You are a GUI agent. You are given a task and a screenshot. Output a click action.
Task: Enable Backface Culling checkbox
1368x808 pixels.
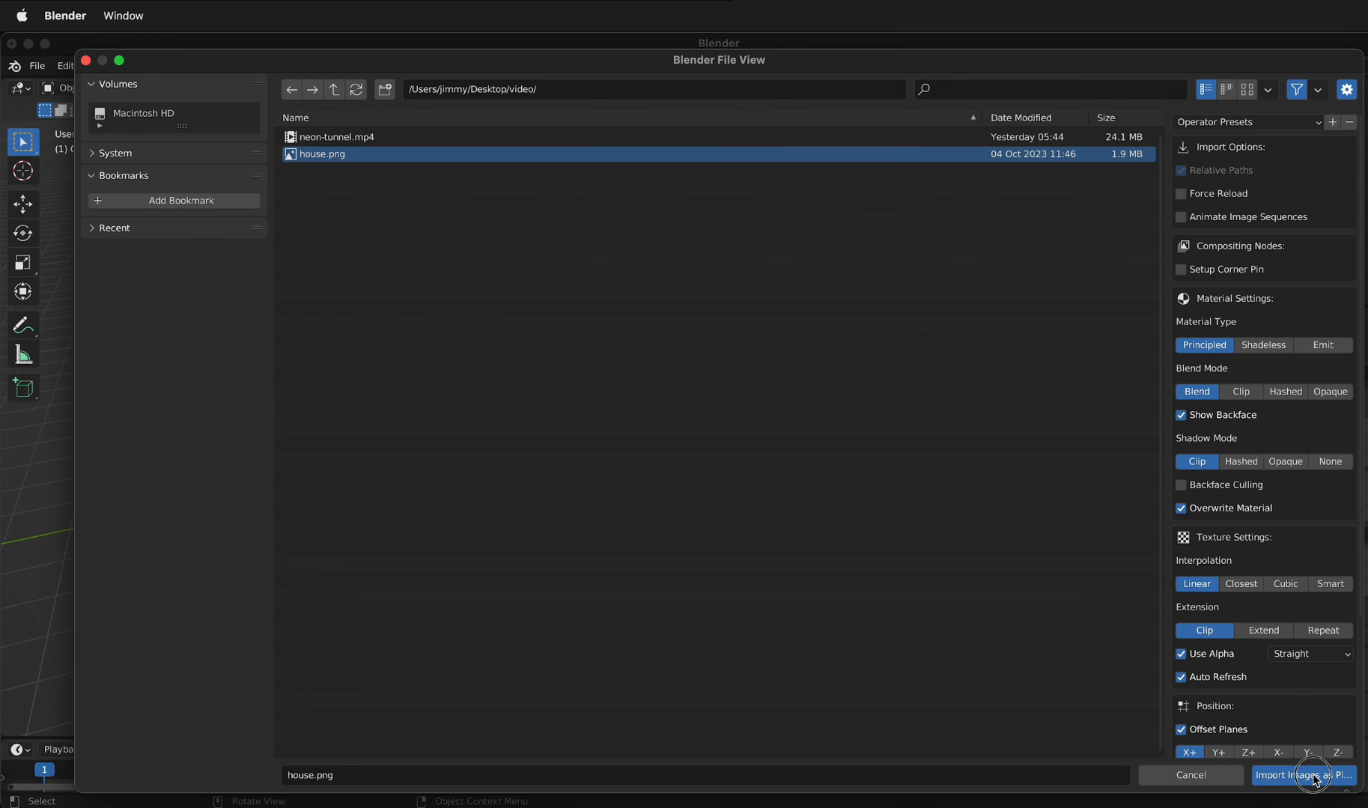coord(1181,485)
